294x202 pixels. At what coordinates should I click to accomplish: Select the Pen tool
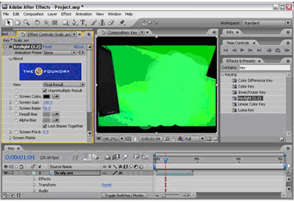(x=75, y=23)
